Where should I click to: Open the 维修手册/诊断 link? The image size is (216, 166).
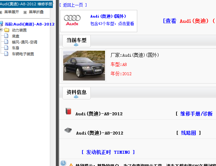(x=196, y=114)
